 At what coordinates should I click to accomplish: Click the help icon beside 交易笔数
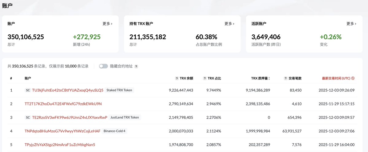tap(285, 78)
